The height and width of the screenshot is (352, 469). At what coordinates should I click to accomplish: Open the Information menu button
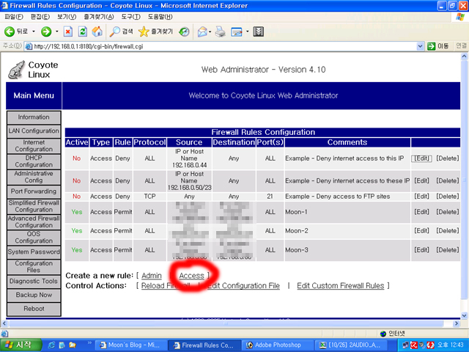(x=34, y=117)
